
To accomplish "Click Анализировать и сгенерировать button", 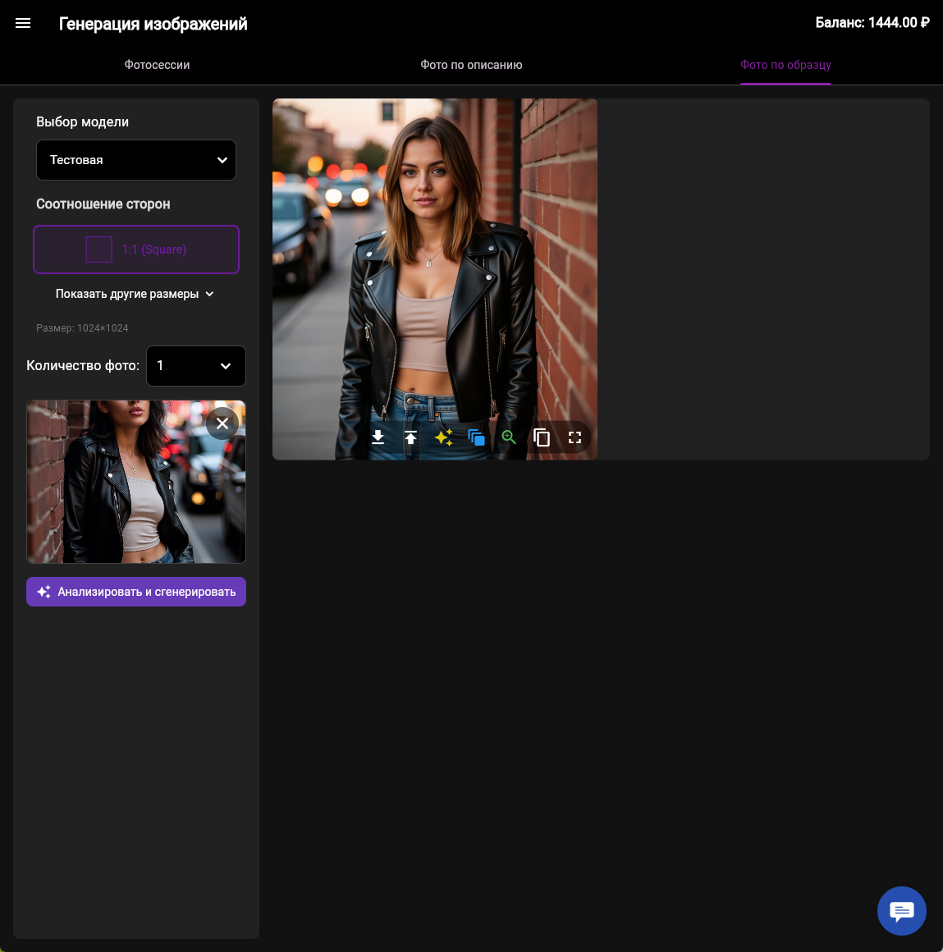I will click(136, 592).
